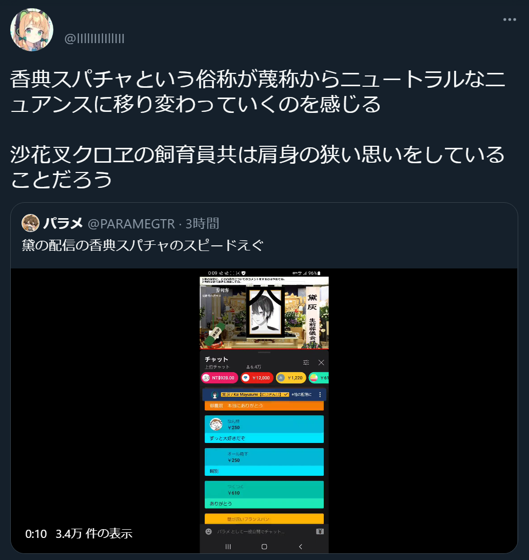The height and width of the screenshot is (560, 529).
Task: Open the three-dot tweet options menu
Action: tap(510, 20)
